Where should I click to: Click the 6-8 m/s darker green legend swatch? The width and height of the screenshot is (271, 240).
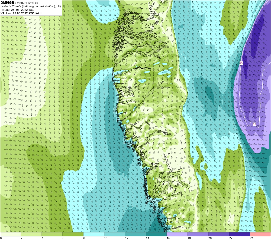click(73, 234)
